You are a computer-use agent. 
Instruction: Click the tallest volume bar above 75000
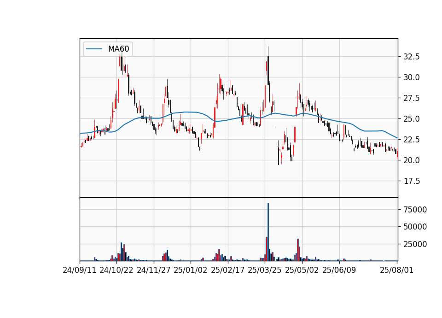pyautogui.click(x=268, y=232)
